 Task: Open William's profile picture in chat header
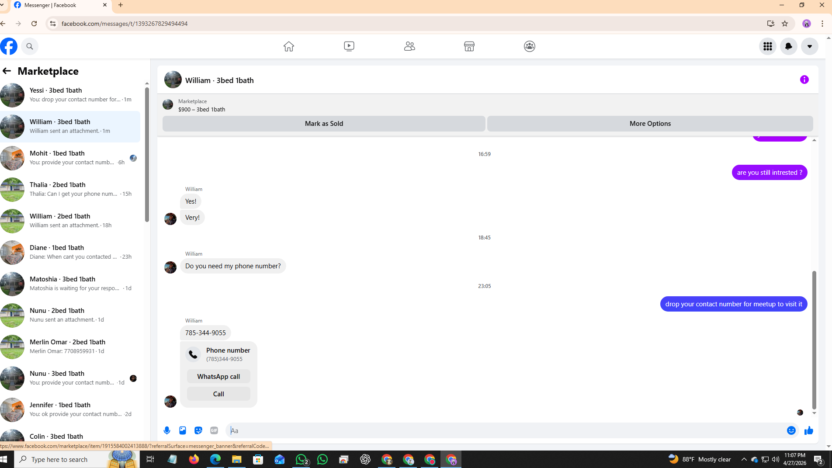[173, 80]
